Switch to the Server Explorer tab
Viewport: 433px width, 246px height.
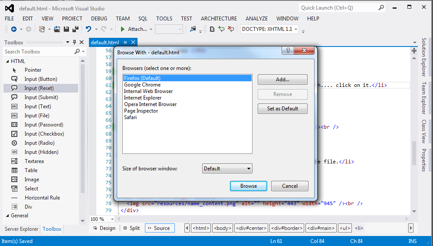point(21,229)
